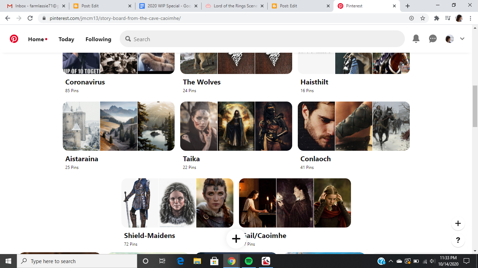Viewport: 478px width, 268px height.
Task: Click the right side plus button
Action: 458,223
